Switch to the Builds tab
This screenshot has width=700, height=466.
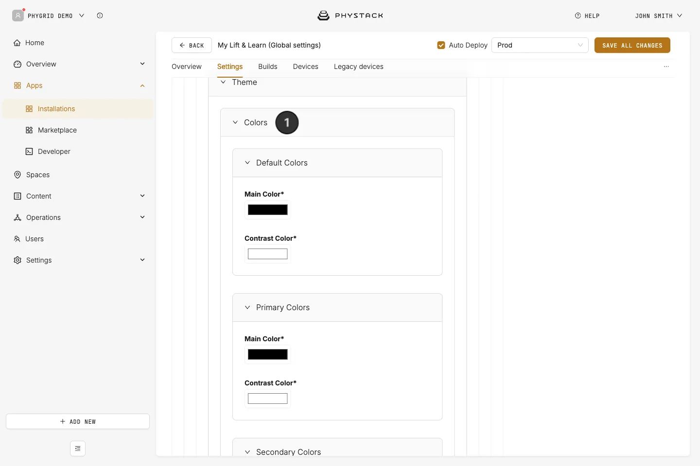268,67
